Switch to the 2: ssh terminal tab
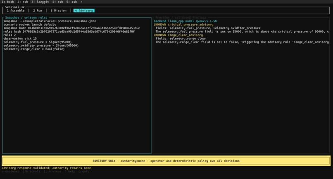 pos(22,2)
